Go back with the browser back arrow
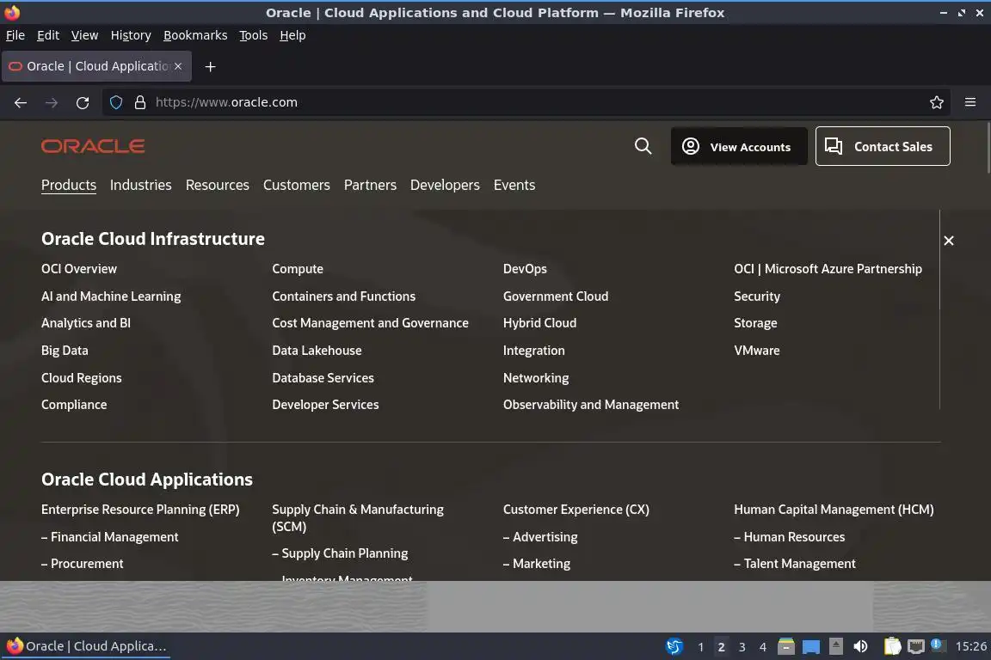The width and height of the screenshot is (991, 660). 21,102
